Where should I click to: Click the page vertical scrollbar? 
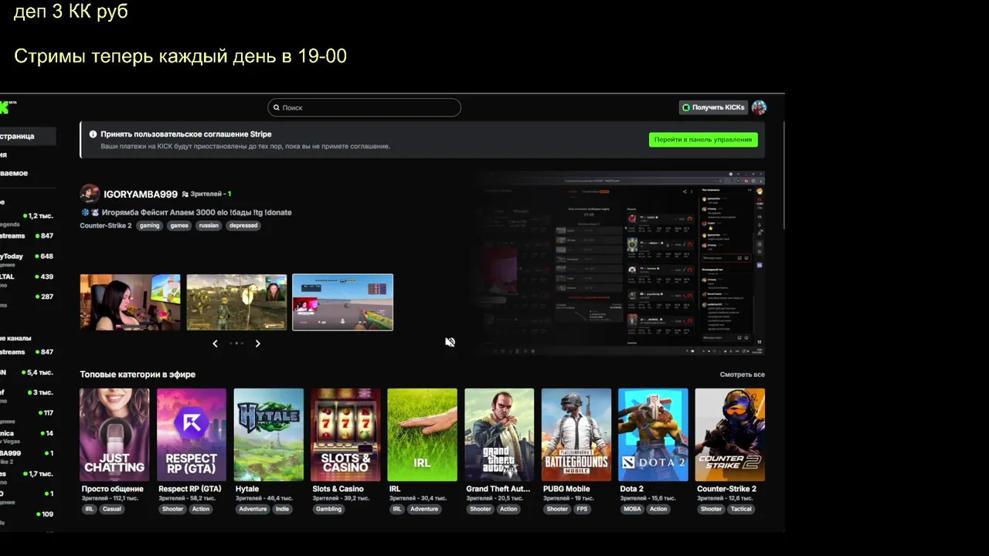[x=783, y=174]
